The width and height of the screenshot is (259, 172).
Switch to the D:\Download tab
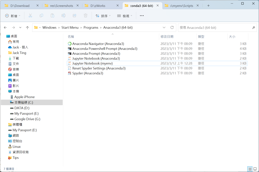click(x=20, y=6)
